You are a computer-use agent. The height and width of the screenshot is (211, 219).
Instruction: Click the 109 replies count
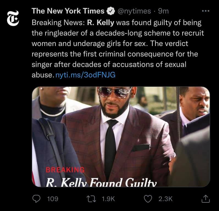tap(52, 199)
